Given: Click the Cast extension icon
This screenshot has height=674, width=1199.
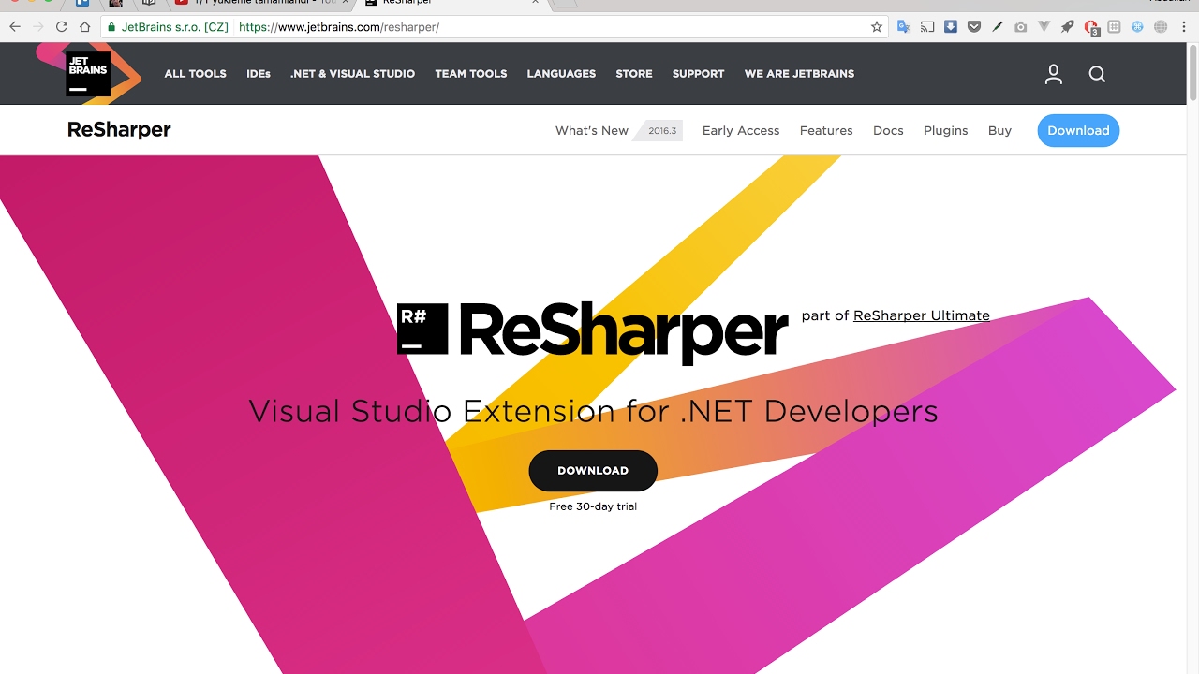Looking at the screenshot, I should (927, 27).
